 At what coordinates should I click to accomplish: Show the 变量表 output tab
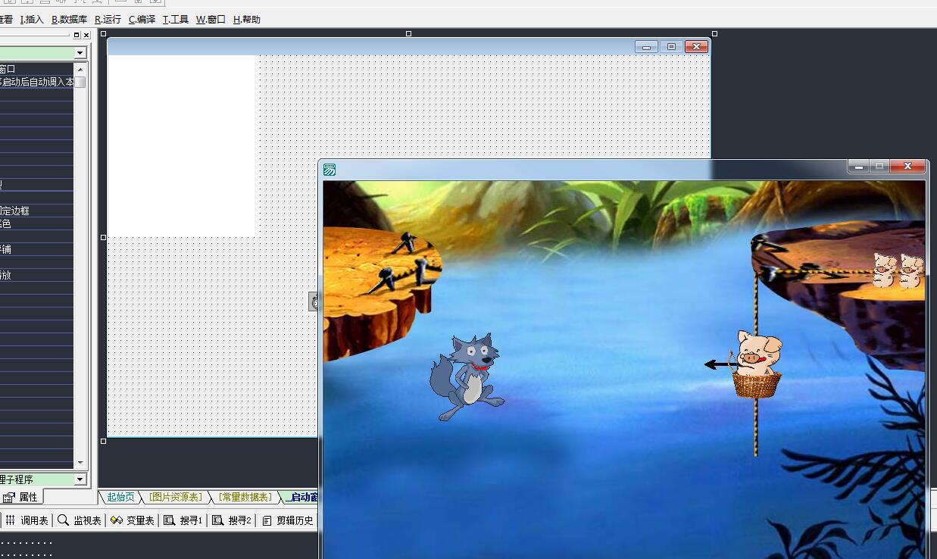click(x=133, y=520)
